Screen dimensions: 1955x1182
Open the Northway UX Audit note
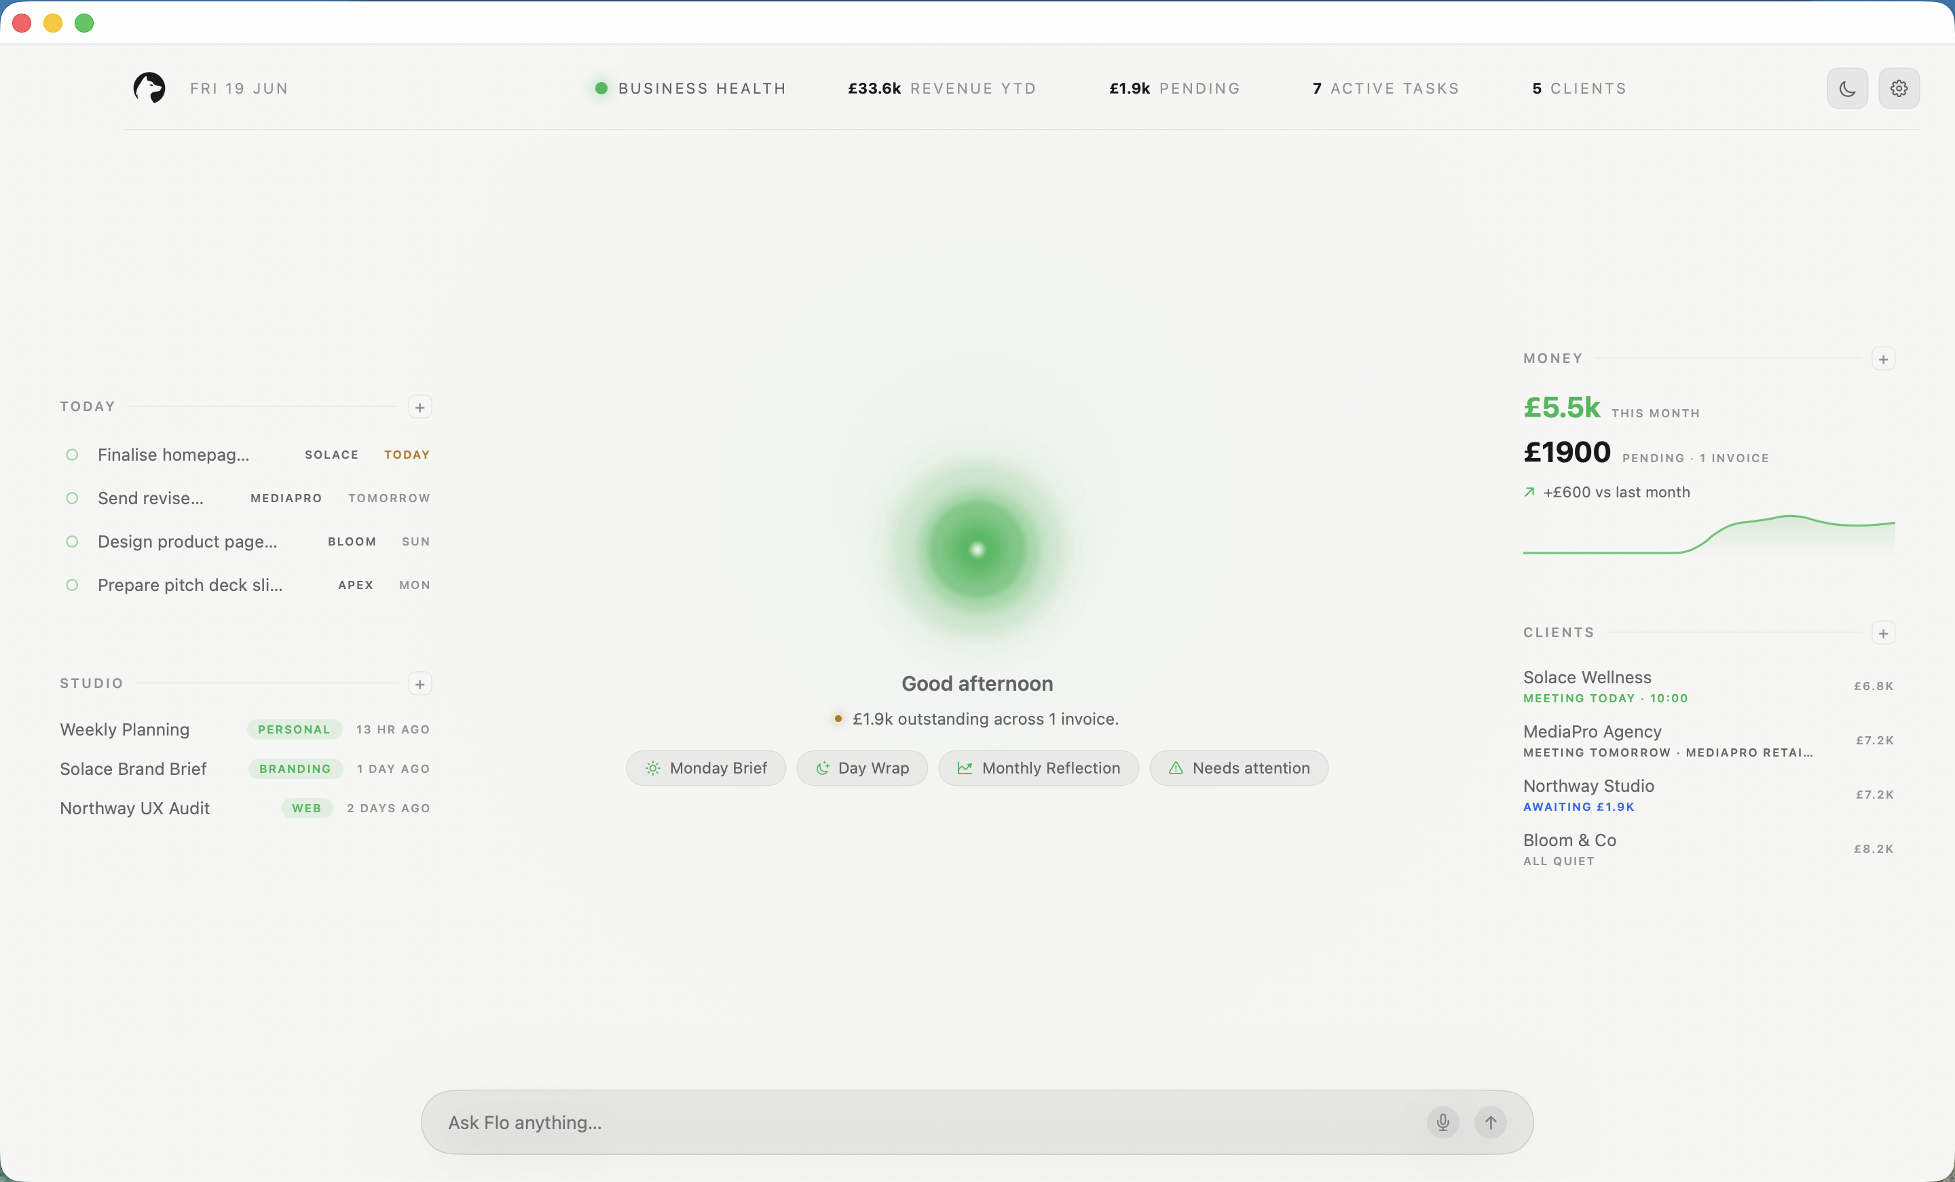click(245, 808)
